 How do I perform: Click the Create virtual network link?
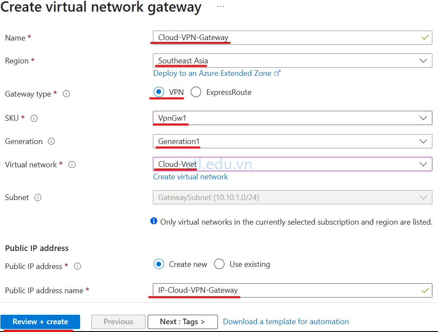point(190,177)
